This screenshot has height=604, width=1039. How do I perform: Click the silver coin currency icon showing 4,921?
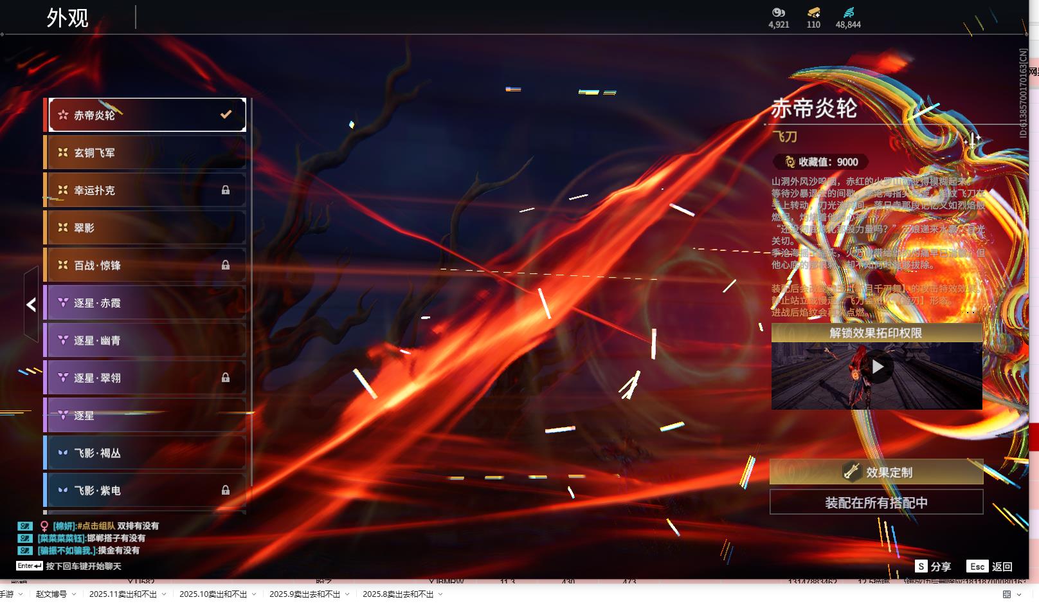779,12
